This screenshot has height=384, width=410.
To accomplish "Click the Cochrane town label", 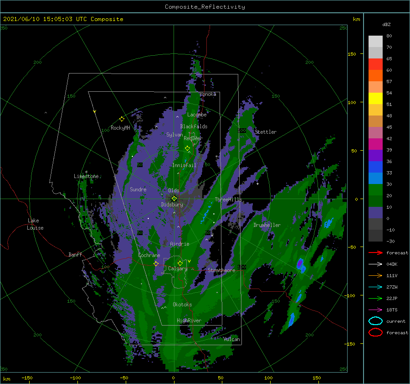I will tap(149, 255).
